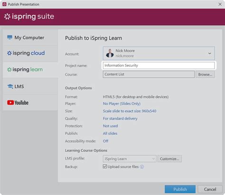225x195 pixels.
Task: Click the Browse button for course
Action: [x=205, y=74]
